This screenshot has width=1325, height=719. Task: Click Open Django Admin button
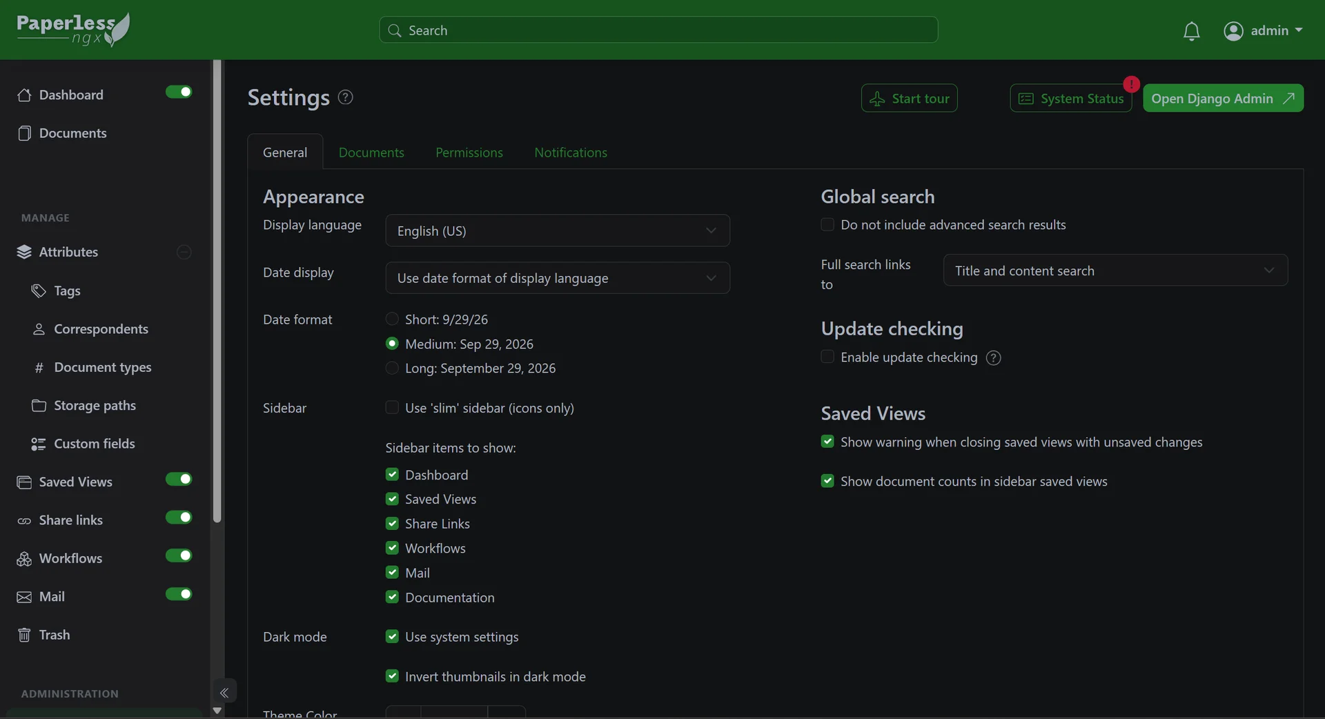click(1223, 99)
